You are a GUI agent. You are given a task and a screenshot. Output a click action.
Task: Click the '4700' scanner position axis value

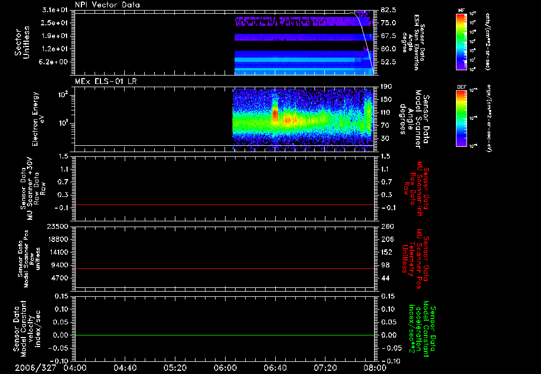[59, 278]
